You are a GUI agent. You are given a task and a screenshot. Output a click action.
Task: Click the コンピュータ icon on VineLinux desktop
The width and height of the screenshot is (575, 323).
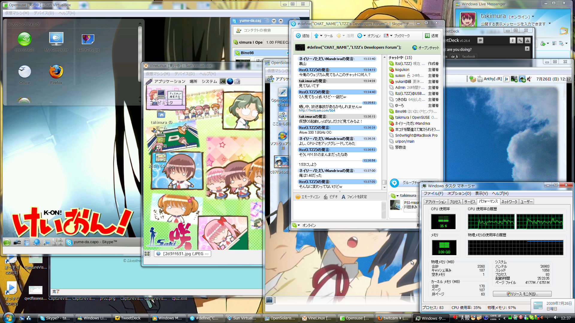tap(161, 97)
